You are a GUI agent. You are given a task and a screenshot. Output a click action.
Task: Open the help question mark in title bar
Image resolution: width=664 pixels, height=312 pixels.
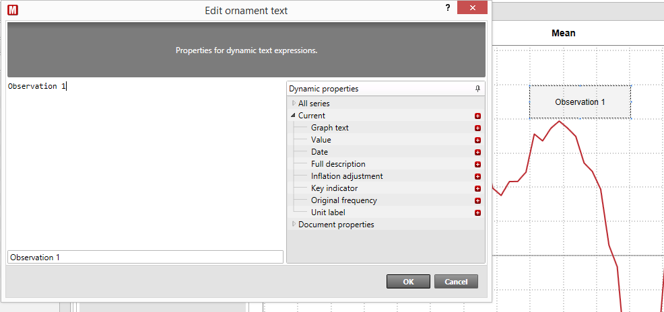click(448, 8)
